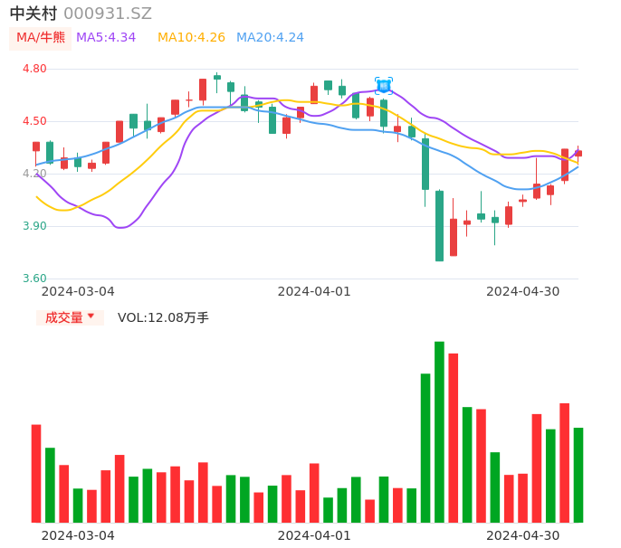
Task: Click the 4.80 price axis label
Action: (34, 69)
